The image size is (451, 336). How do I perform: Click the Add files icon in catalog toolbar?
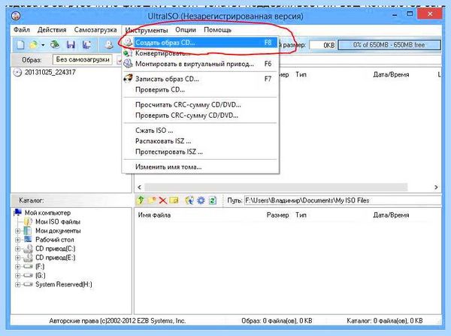pos(189,200)
